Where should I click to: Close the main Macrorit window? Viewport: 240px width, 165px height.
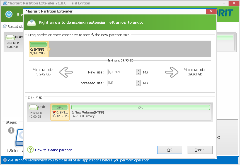click(x=234, y=3)
